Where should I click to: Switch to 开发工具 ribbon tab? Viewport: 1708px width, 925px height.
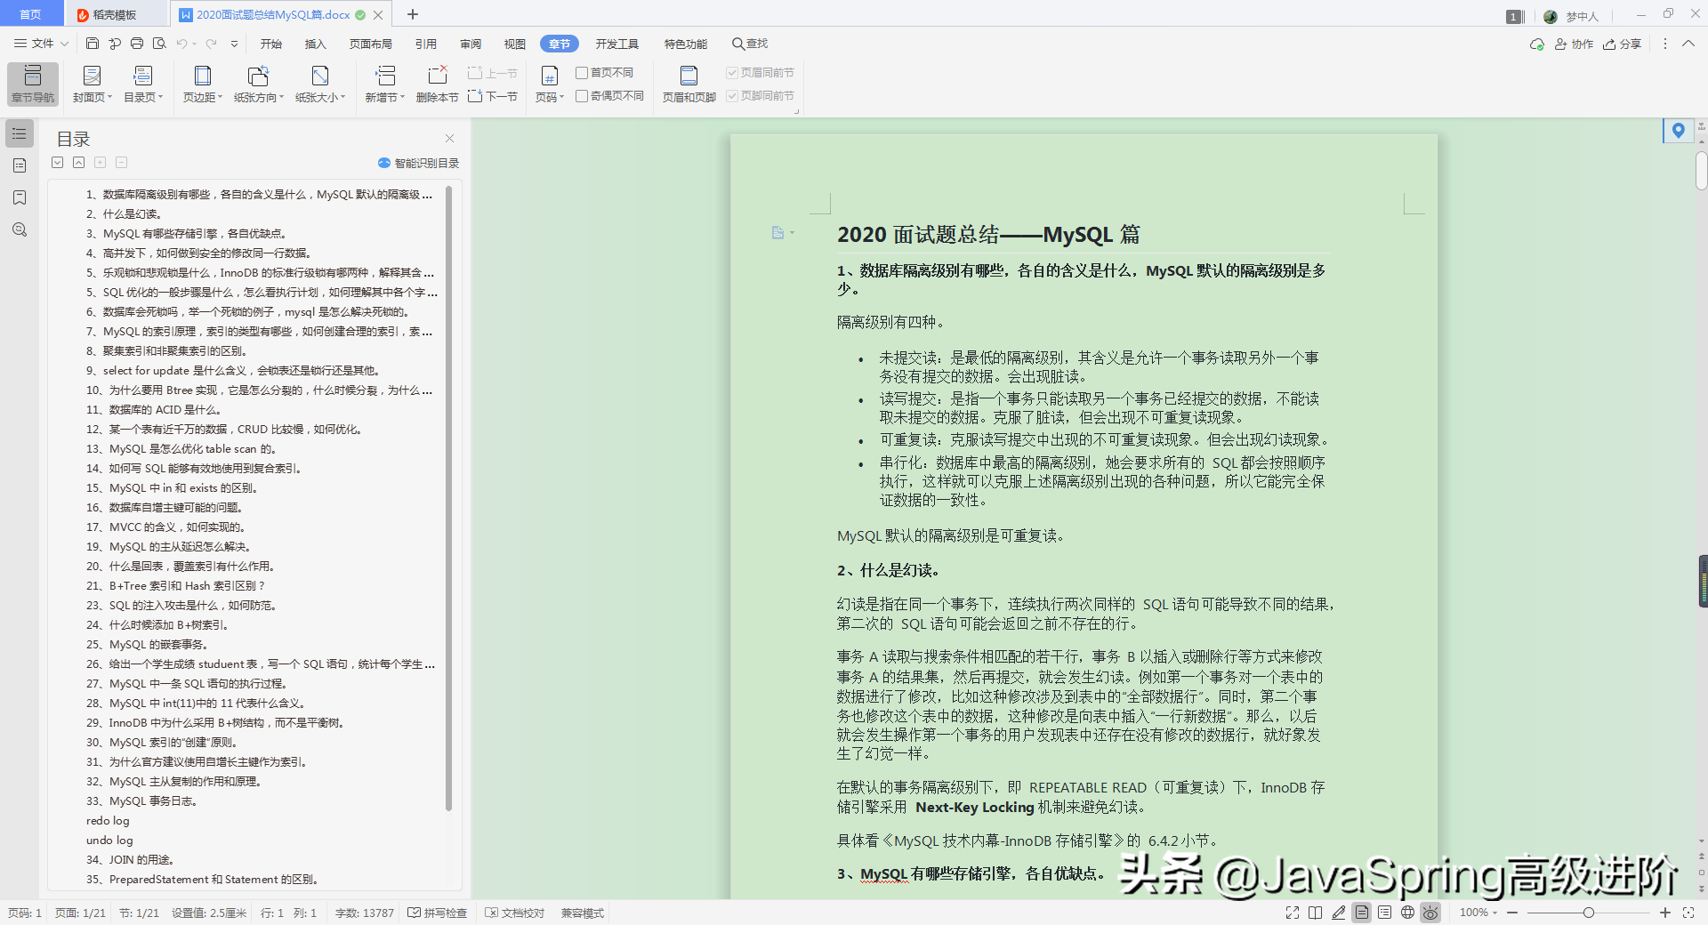pos(617,44)
